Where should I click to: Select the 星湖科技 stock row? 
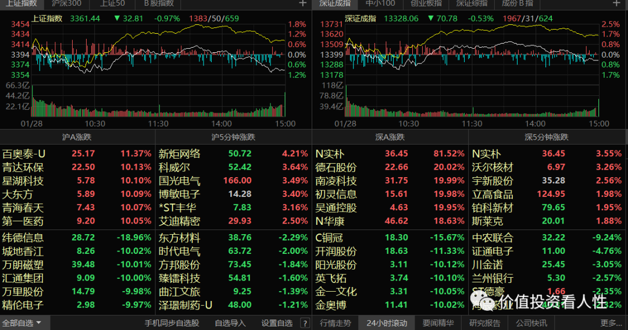(77, 181)
